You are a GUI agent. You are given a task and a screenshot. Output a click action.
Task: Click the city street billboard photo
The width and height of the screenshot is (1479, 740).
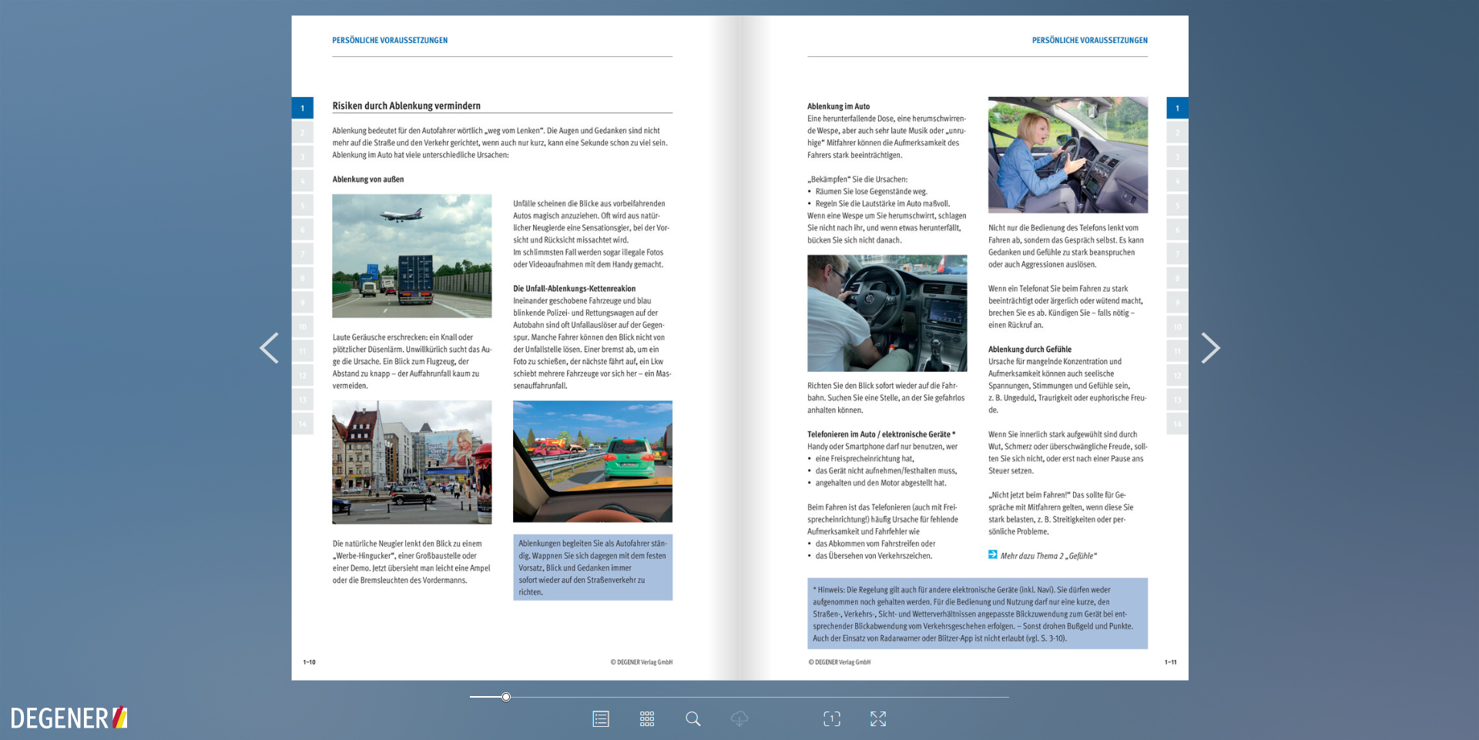[412, 462]
